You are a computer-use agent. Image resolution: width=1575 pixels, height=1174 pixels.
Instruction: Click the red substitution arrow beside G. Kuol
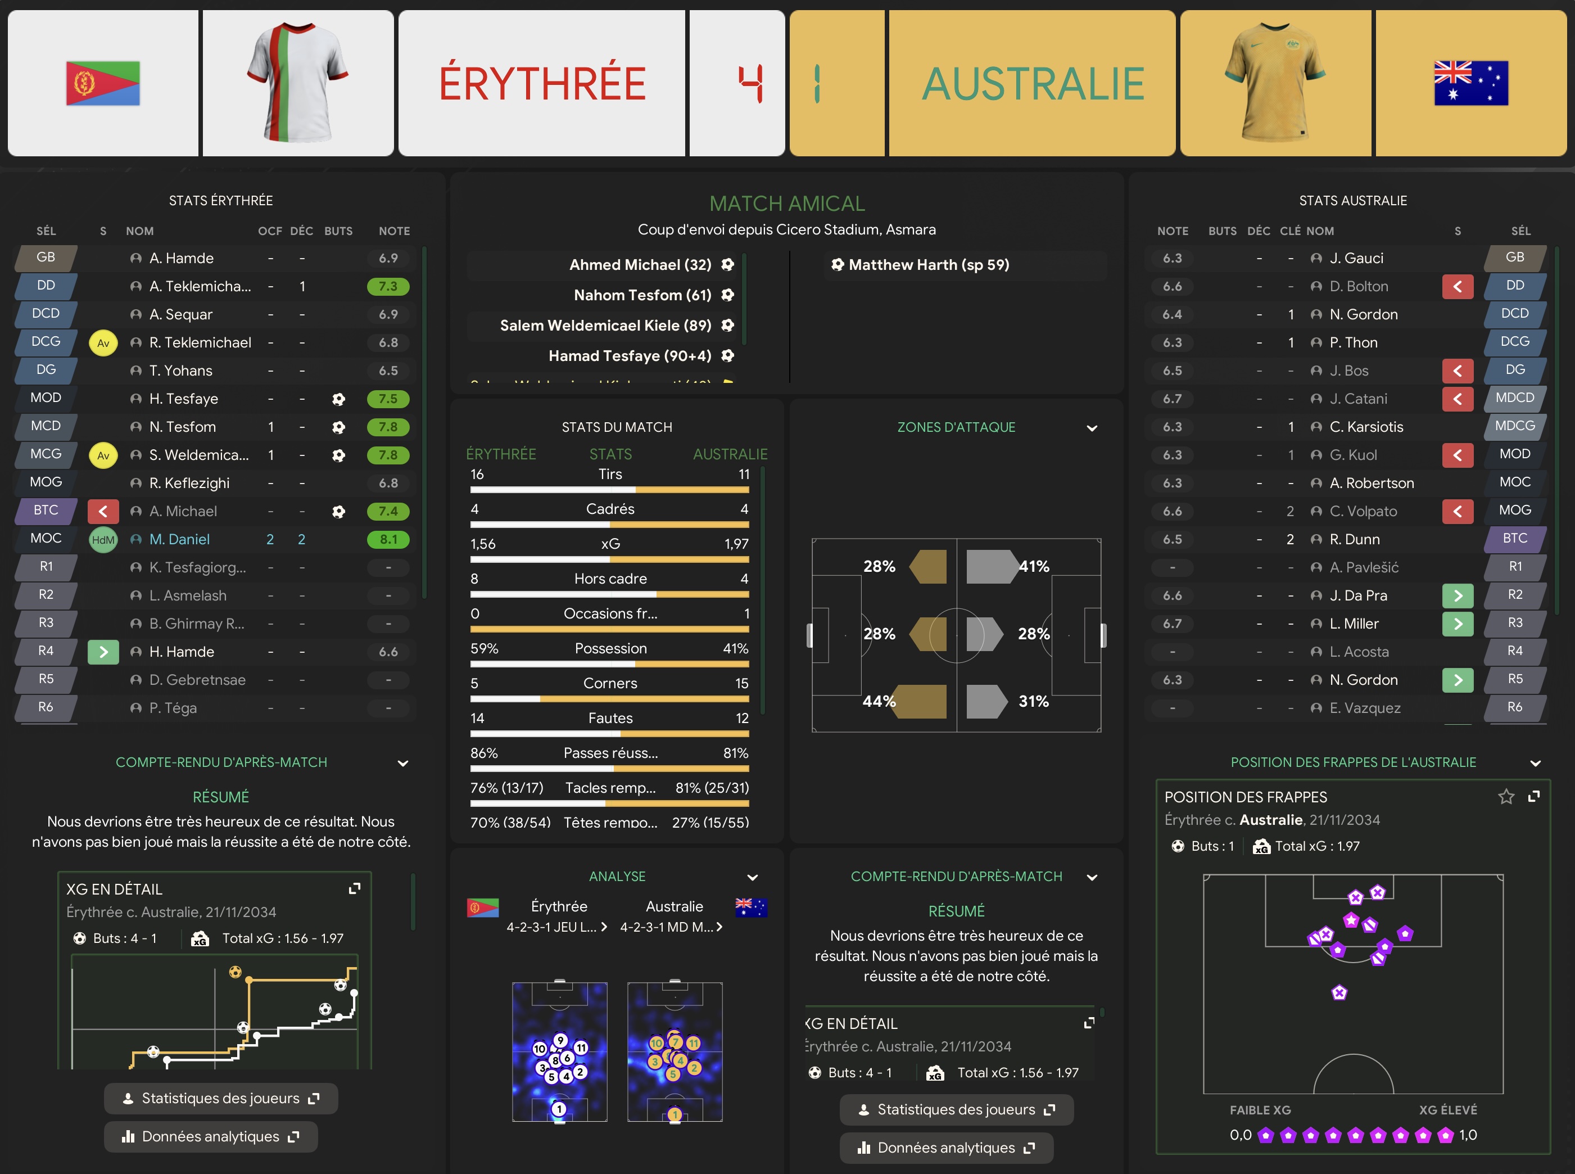click(1458, 455)
